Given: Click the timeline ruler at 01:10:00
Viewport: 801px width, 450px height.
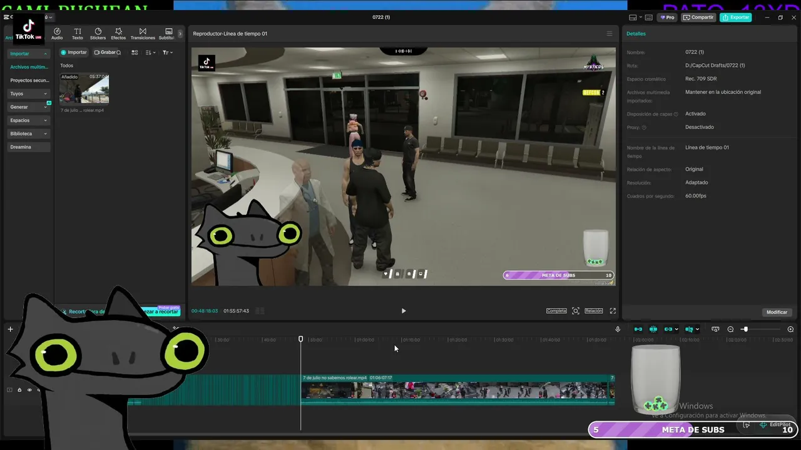Looking at the screenshot, I should (x=411, y=340).
